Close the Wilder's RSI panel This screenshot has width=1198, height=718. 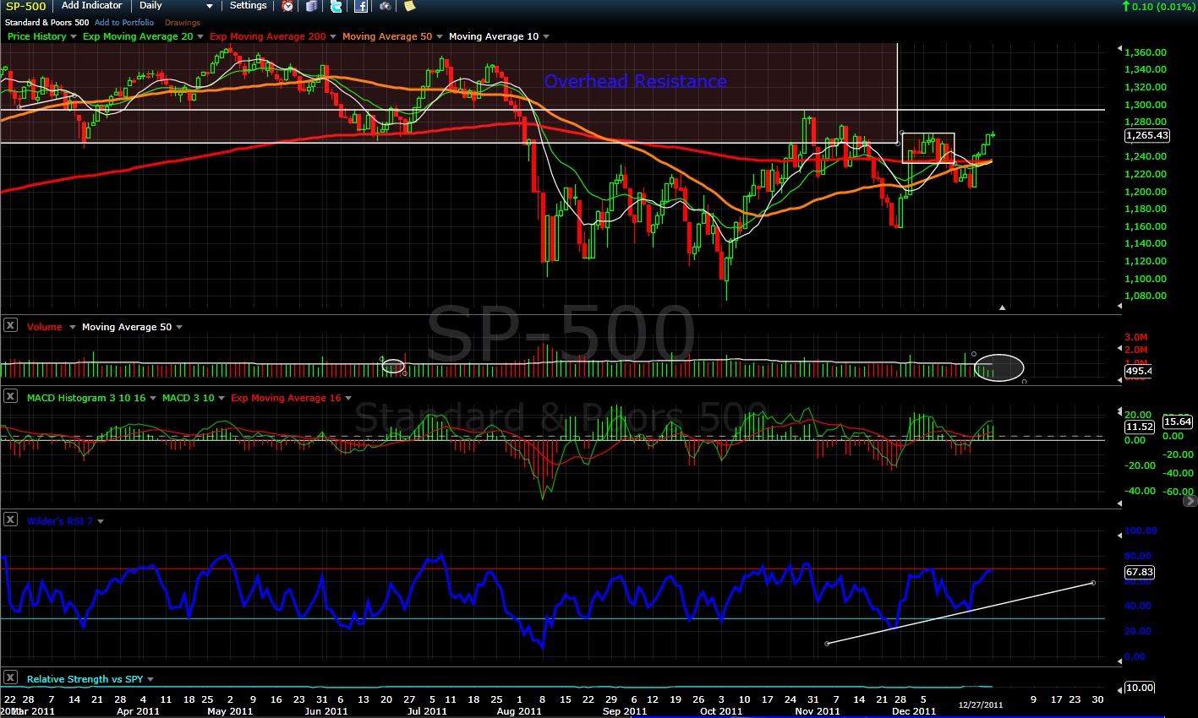point(11,519)
